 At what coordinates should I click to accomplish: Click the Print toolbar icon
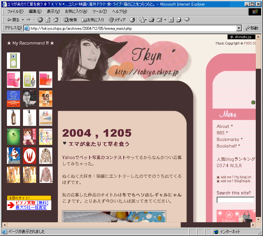152,20
